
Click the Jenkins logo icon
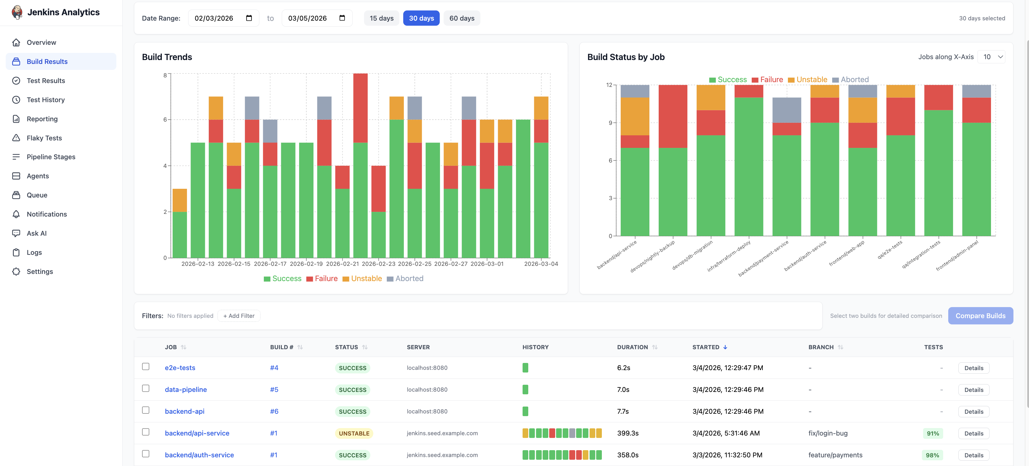17,12
